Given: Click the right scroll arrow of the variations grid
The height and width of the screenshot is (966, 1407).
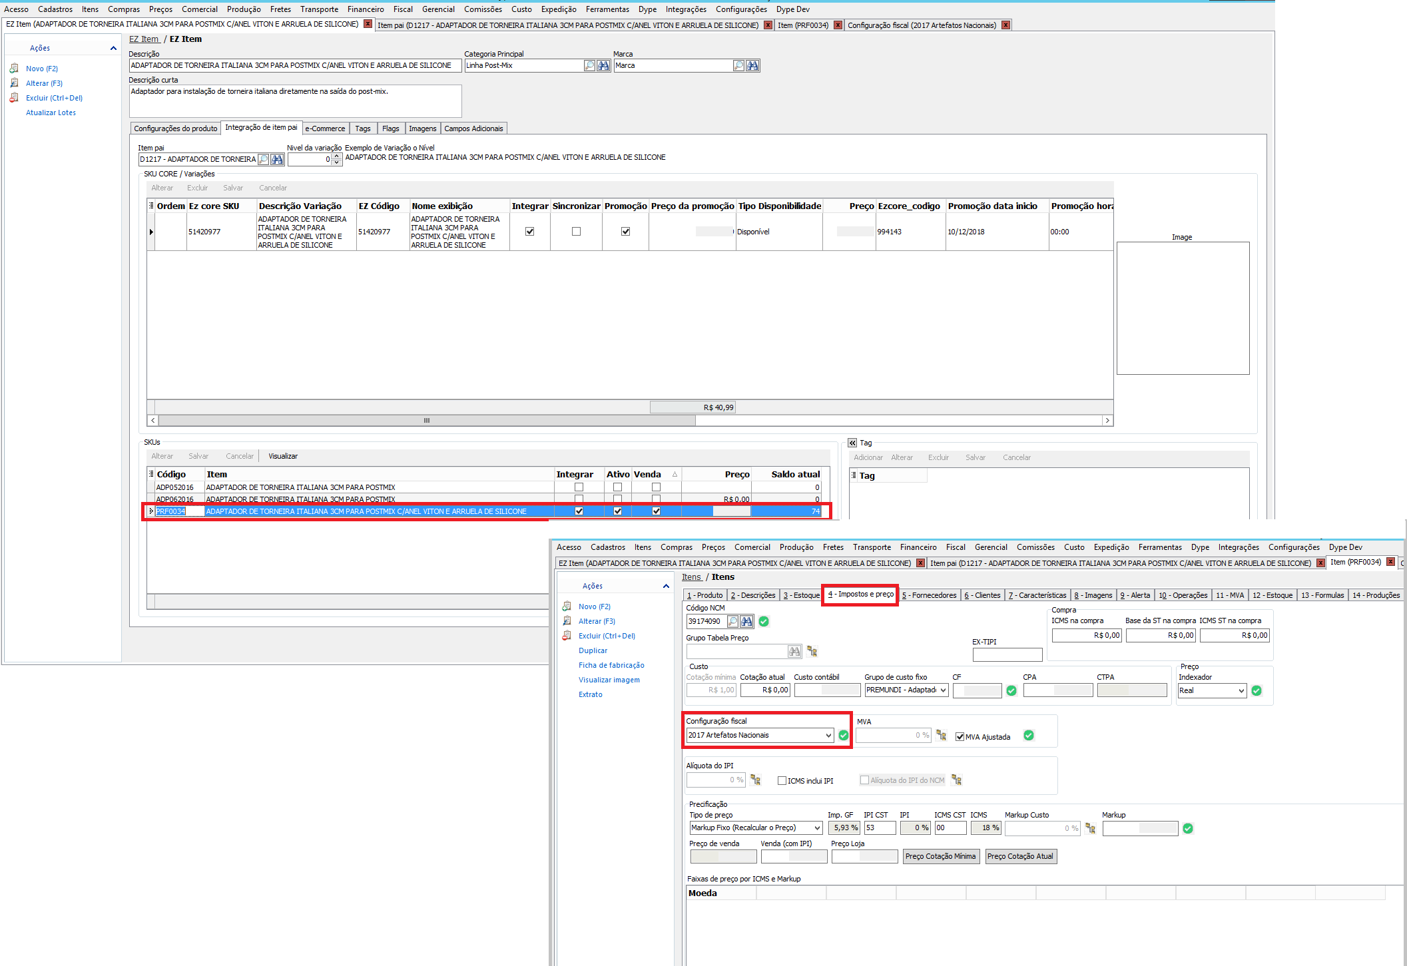Looking at the screenshot, I should click(1107, 421).
